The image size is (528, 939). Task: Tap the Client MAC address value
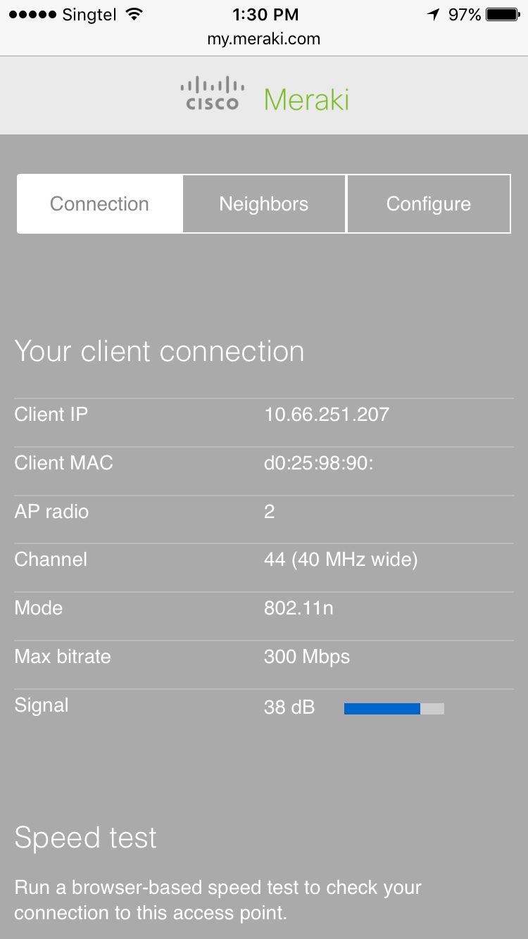(318, 463)
